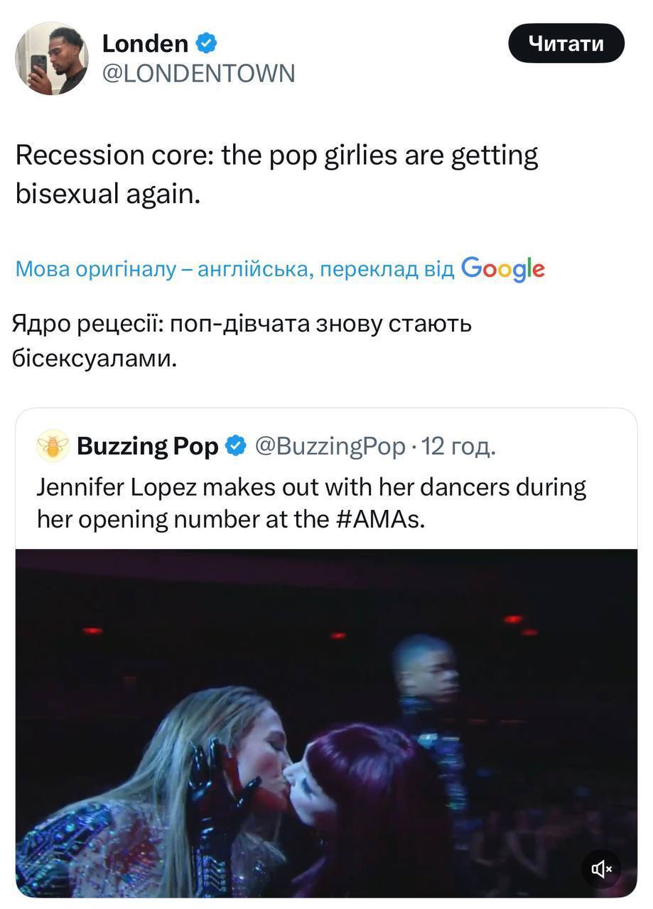The height and width of the screenshot is (909, 653).
Task: Select the original English tweet text
Action: coord(276,174)
